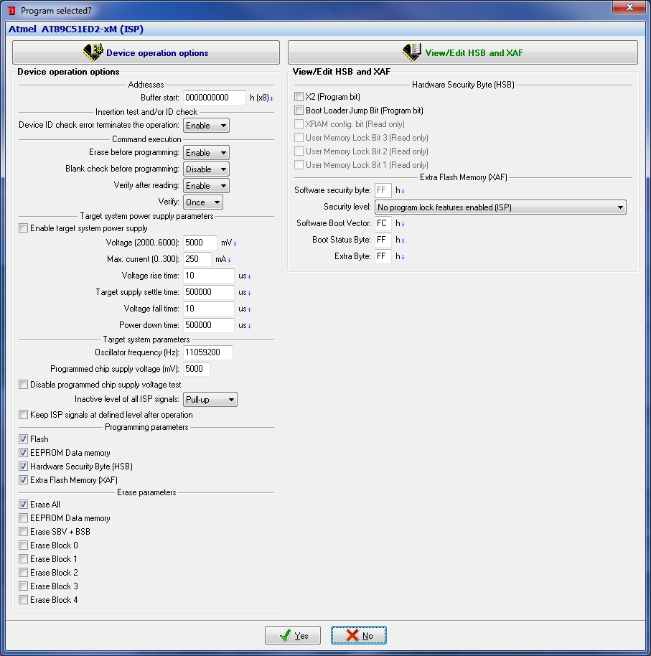Click the info icon beside Boot Status Byte
This screenshot has height=656, width=651.
click(403, 240)
